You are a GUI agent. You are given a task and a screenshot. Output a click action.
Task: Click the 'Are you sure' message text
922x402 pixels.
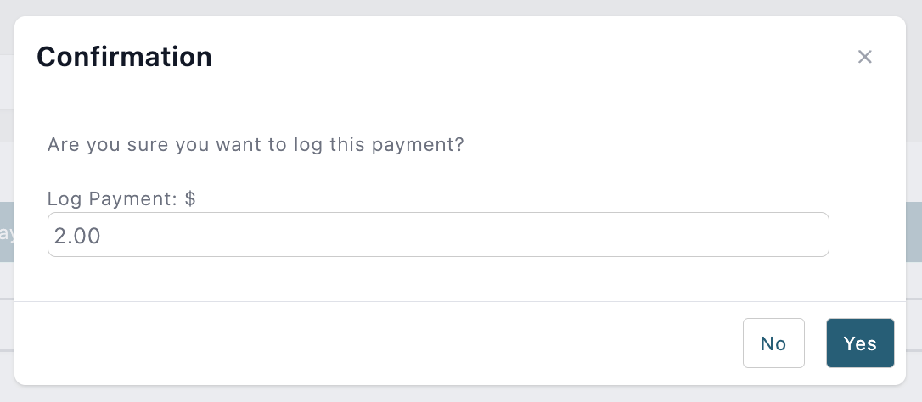point(256,144)
